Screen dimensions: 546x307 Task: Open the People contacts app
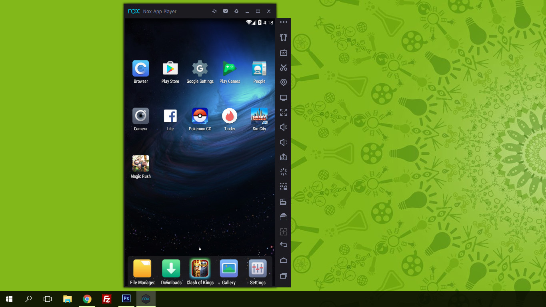coord(259,68)
